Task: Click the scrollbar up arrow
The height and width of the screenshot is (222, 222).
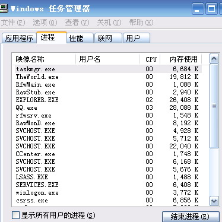Action: coord(214,59)
